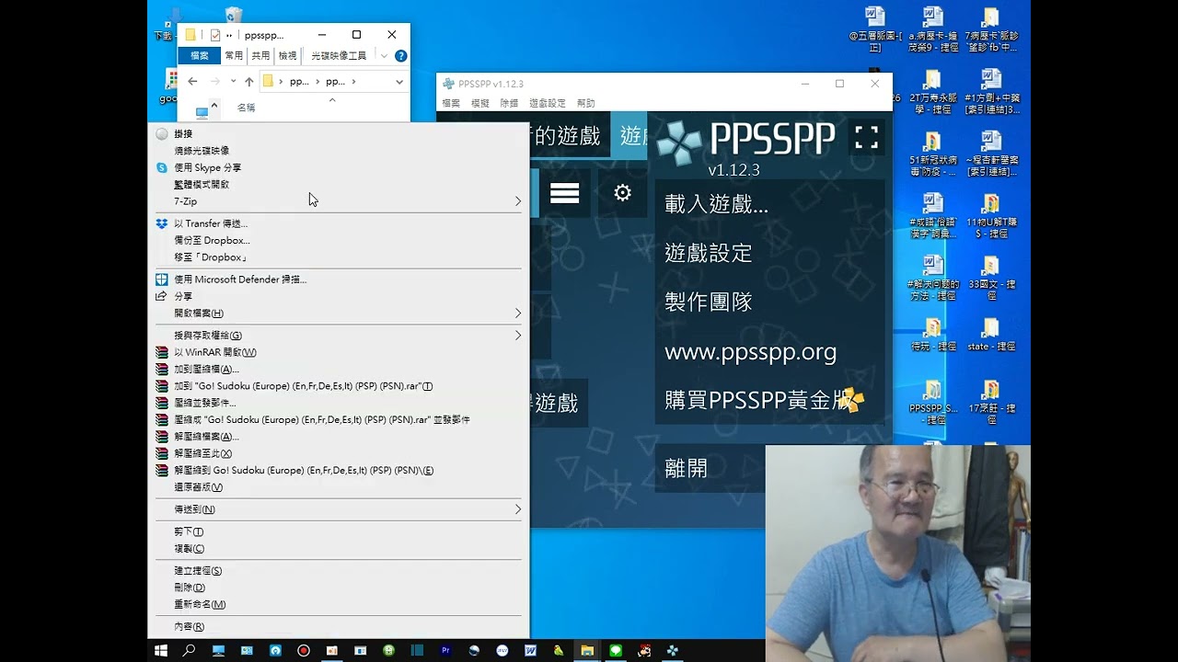Screen dimensions: 1178x662
Task: Open Premiere Pro from the taskbar
Action: (x=445, y=650)
